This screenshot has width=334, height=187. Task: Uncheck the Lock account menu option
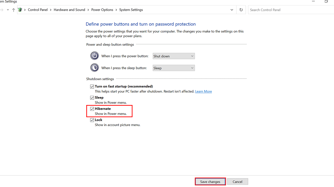pyautogui.click(x=92, y=120)
